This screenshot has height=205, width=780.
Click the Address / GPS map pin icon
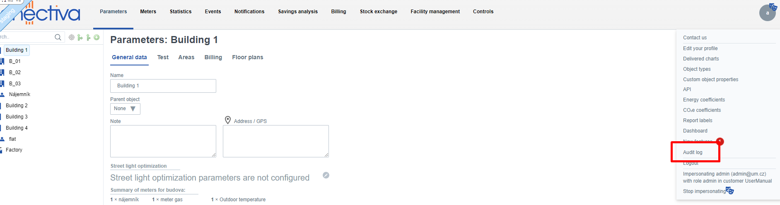(228, 120)
